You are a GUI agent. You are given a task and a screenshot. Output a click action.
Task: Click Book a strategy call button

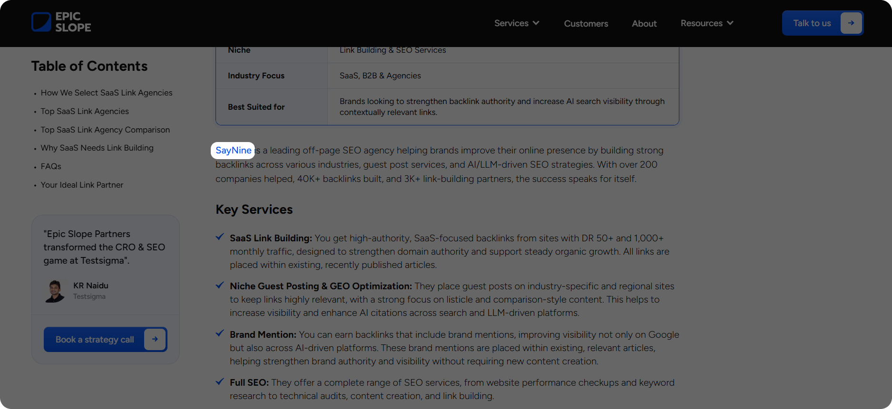coord(105,339)
